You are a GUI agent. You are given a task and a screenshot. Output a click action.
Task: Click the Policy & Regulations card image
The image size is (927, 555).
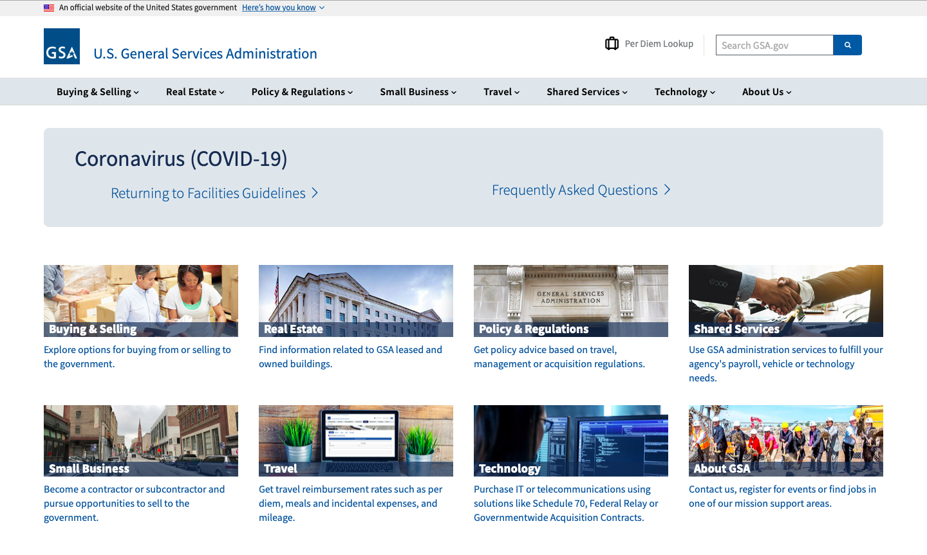(571, 301)
